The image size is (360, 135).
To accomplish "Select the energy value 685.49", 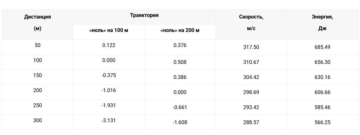I will [x=322, y=47].
